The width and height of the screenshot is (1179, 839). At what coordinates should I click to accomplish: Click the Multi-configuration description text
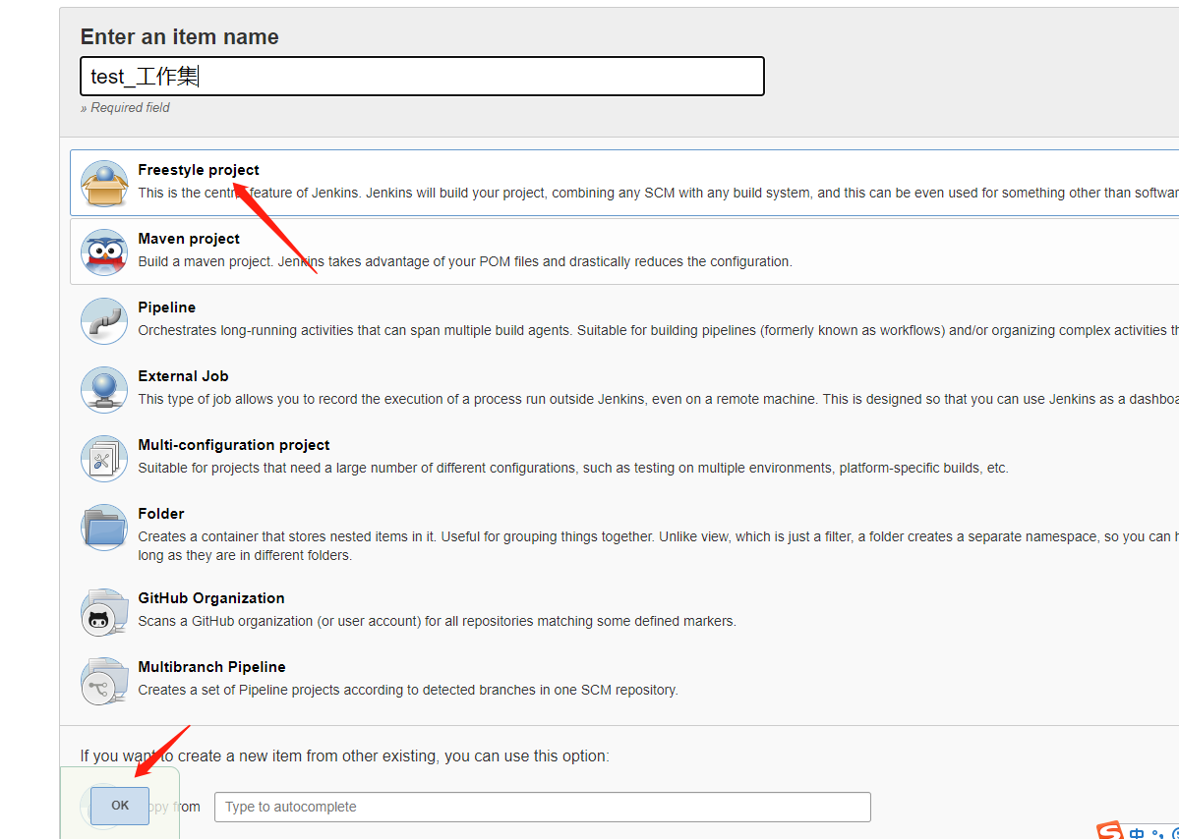coord(573,468)
